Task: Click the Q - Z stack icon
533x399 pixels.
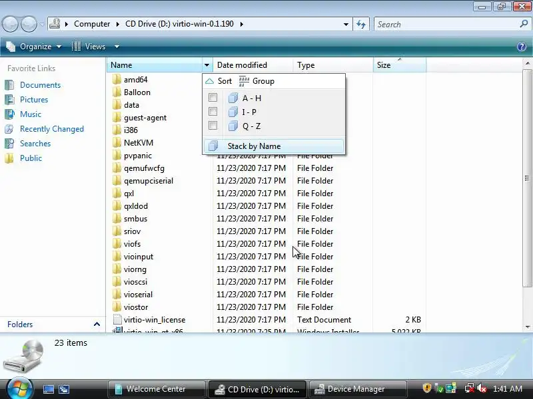Action: click(x=233, y=126)
